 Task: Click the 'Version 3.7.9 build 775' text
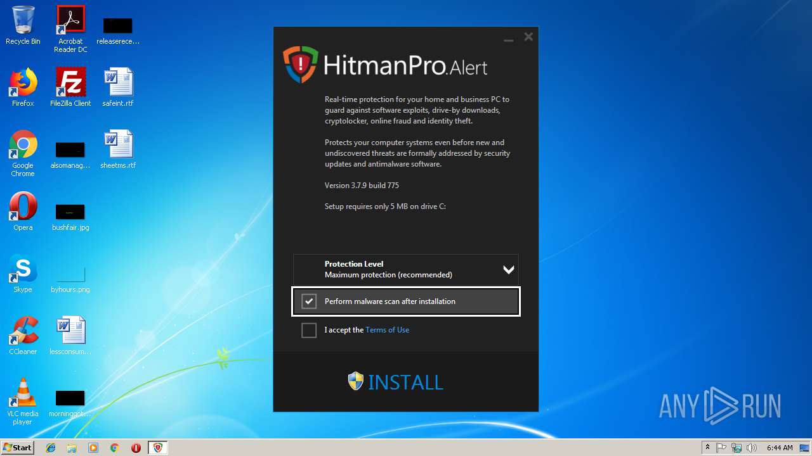[362, 186]
